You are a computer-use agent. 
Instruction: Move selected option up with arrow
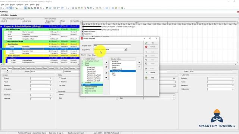[x=139, y=63]
